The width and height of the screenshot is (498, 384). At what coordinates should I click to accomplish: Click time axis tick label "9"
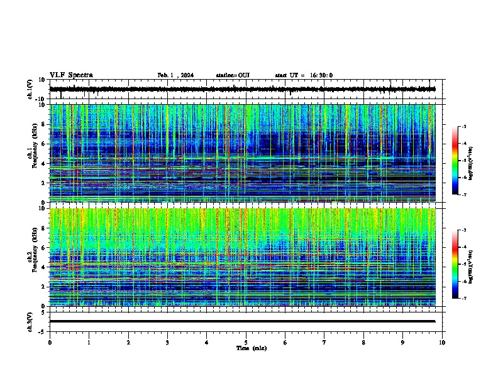tap(402, 343)
